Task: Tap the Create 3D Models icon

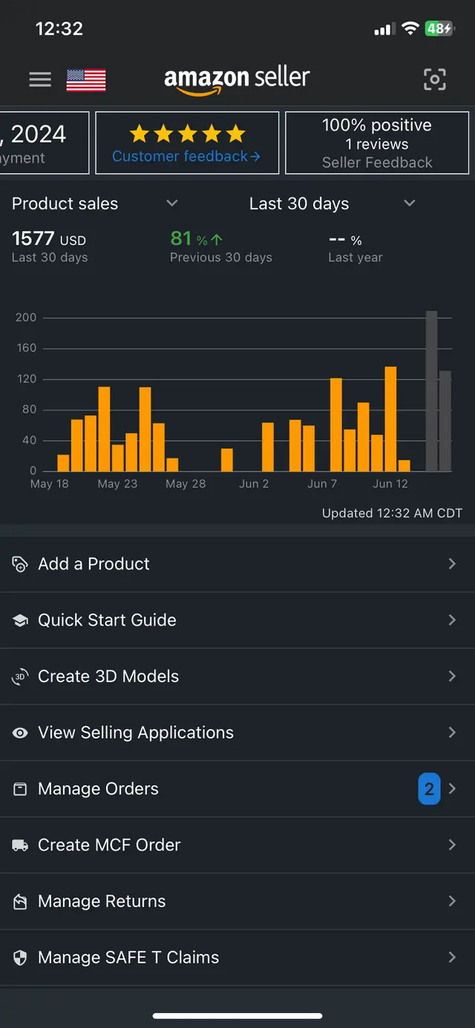Action: click(x=20, y=677)
